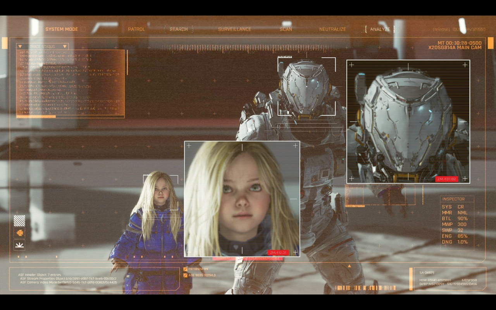Click the orange square icon beside FST18924-89
Screen dimensions: 496x310
pos(185,269)
